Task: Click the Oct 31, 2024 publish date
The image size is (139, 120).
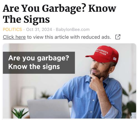Action: click(39, 29)
